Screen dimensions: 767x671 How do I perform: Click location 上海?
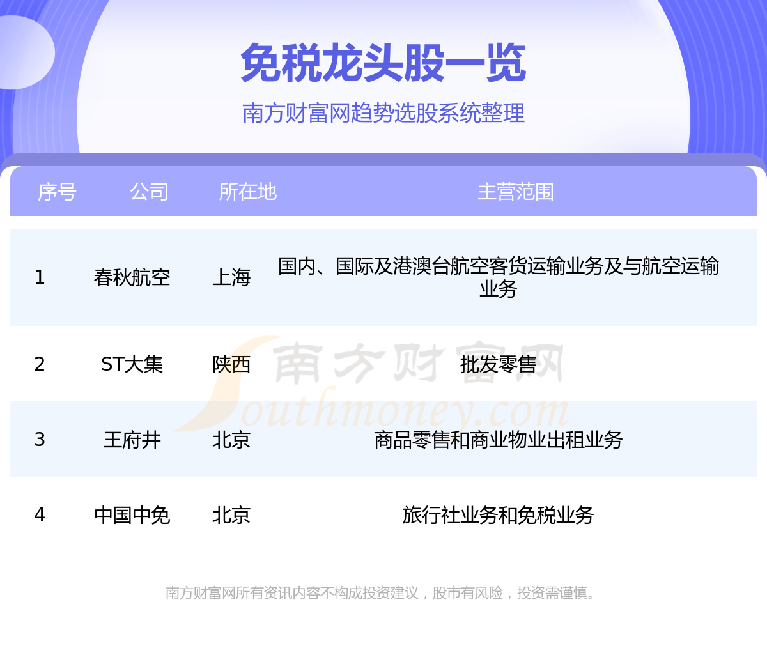tap(231, 277)
